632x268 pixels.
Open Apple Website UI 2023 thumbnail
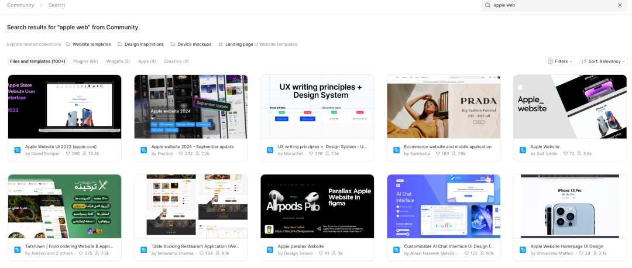click(64, 106)
